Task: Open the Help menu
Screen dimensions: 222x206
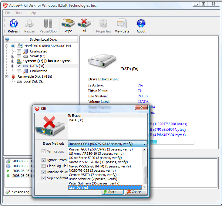Action: coord(32,13)
